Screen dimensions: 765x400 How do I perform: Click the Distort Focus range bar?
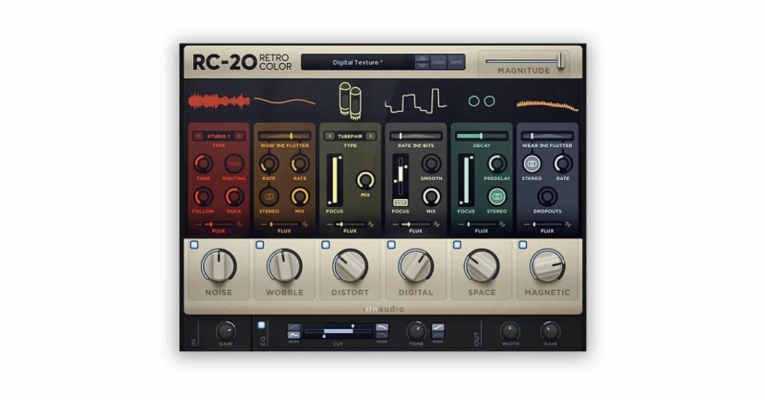click(335, 180)
